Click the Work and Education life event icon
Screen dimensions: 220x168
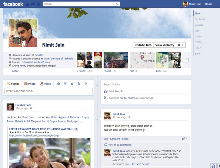pyautogui.click(x=58, y=84)
